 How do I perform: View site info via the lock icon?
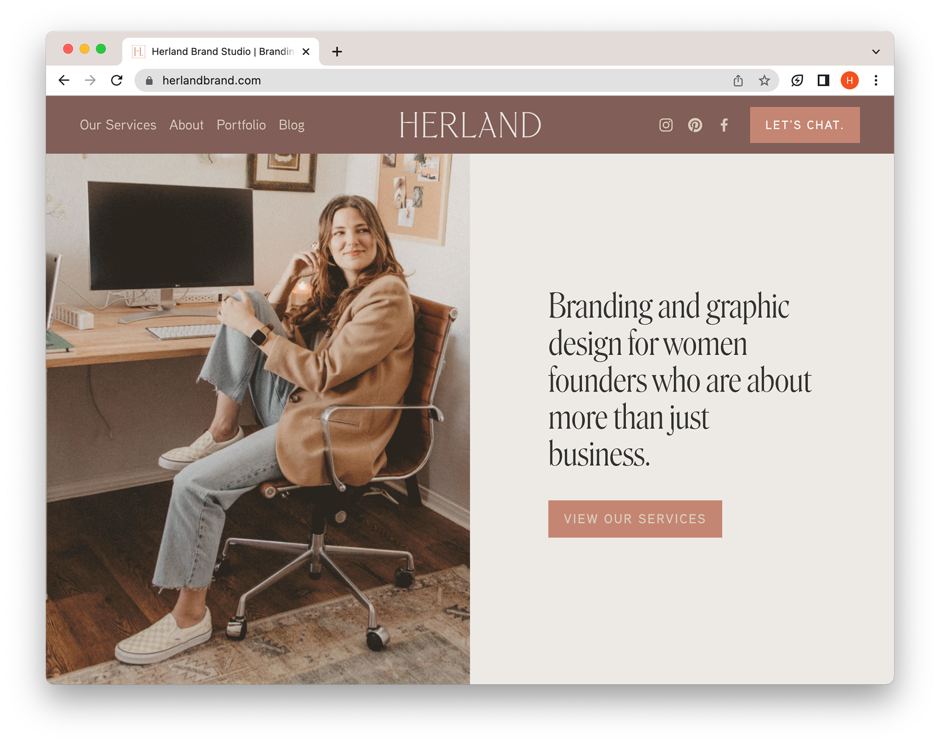click(150, 80)
